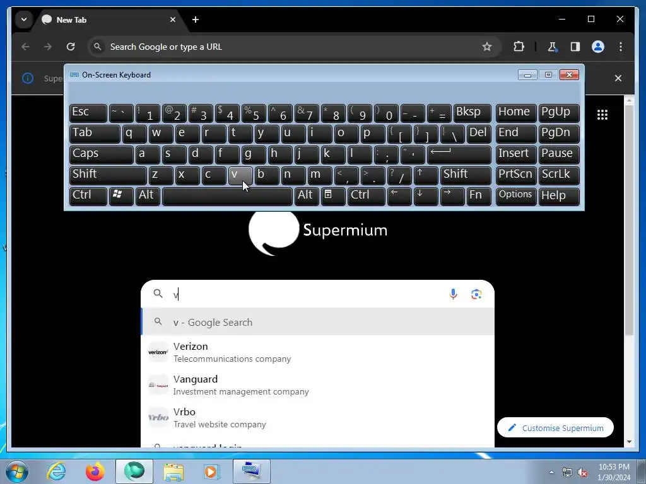Click Customise Supermium button
This screenshot has width=646, height=484.
pyautogui.click(x=555, y=428)
